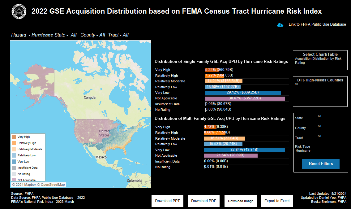Select Relatively Low swatch in map legend
Viewport: 351px width, 209px height.
[14, 155]
